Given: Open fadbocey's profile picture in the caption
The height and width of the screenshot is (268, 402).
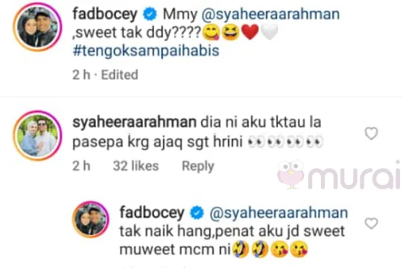Looking at the screenshot, I should pyautogui.click(x=38, y=27).
